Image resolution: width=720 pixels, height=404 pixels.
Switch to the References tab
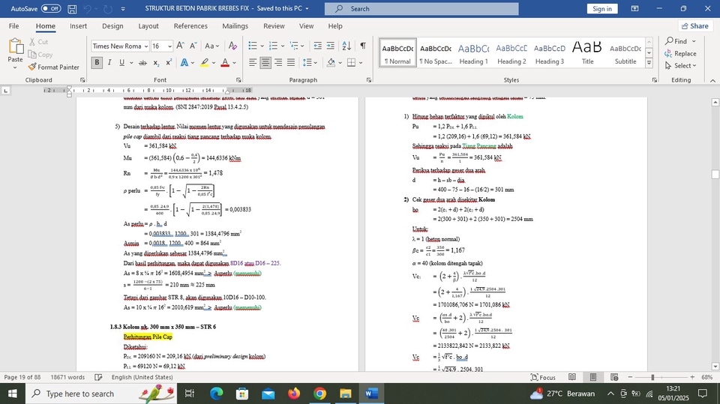[190, 26]
